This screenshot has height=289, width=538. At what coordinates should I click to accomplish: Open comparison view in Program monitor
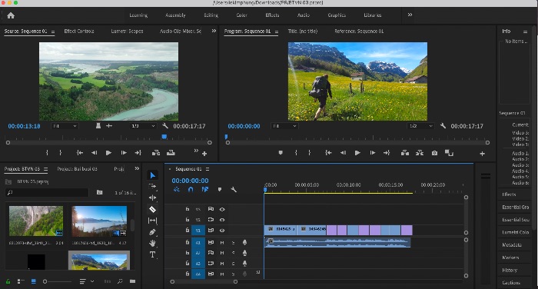pos(449,153)
